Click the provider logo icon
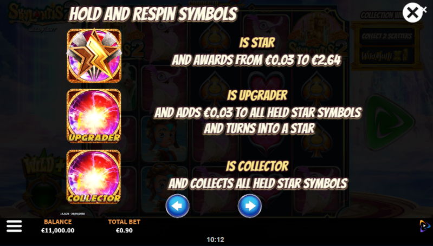 (x=425, y=226)
